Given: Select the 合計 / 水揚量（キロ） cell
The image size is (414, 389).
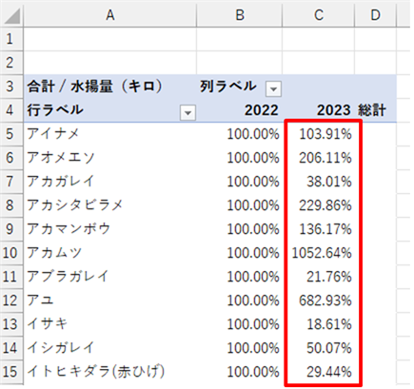Looking at the screenshot, I should [x=110, y=87].
